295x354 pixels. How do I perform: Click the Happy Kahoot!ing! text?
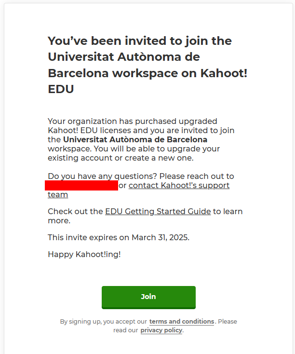84,255
